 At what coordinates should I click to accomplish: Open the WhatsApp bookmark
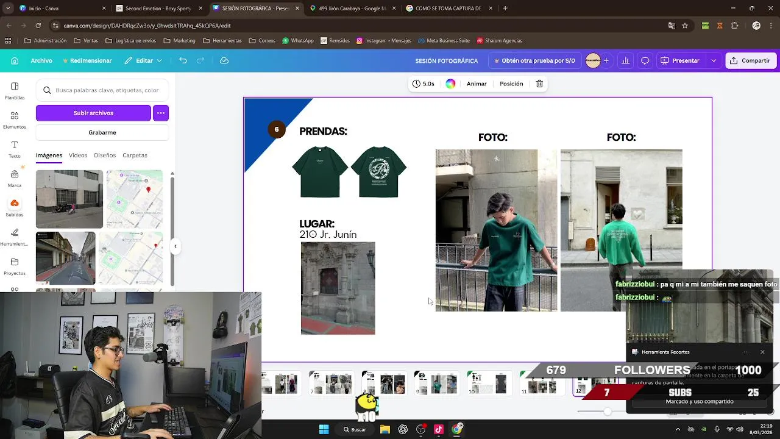point(297,40)
